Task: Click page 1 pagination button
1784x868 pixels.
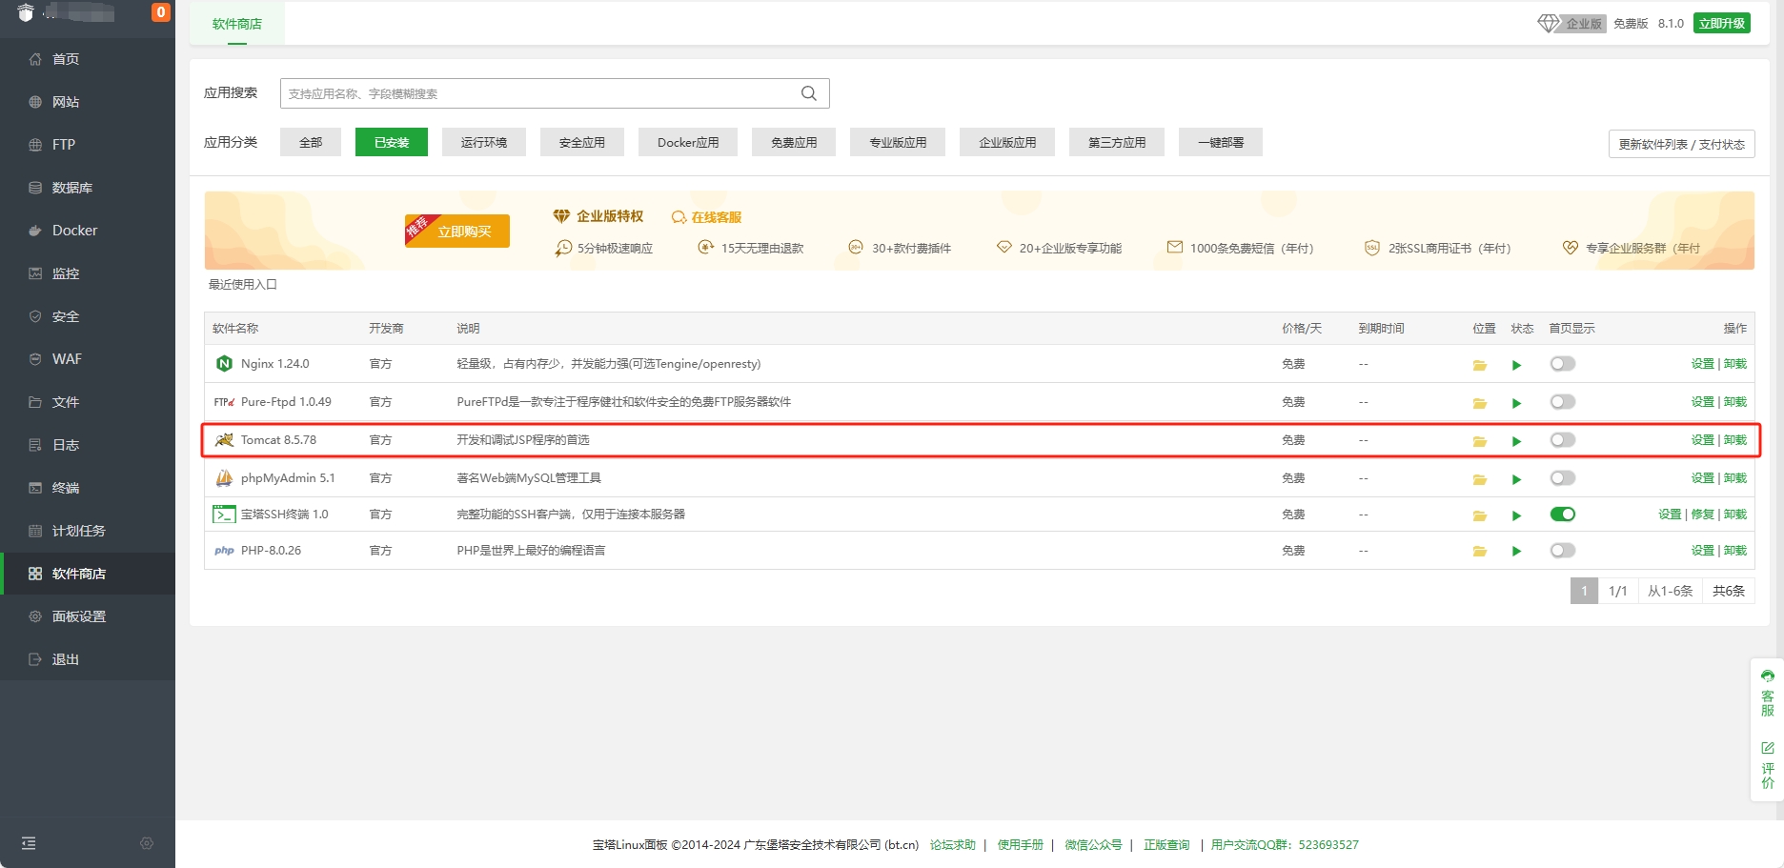Action: click(1584, 591)
